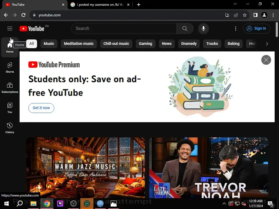Viewport: 279px width, 209px height.
Task: Toggle the browser side panel
Action: [x=256, y=15]
